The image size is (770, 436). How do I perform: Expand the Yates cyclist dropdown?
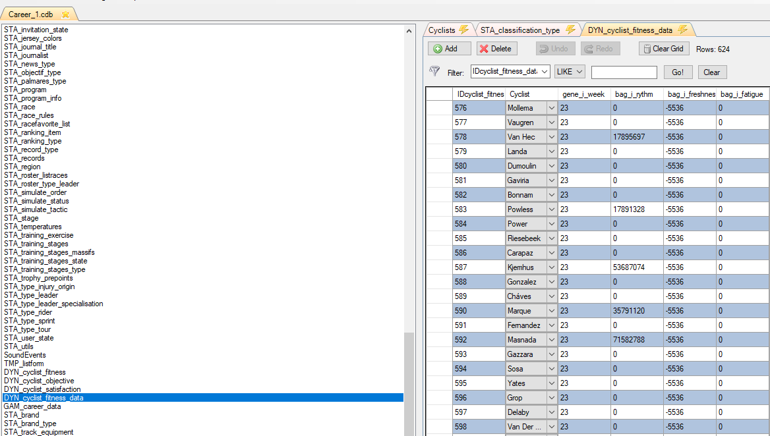(x=551, y=383)
